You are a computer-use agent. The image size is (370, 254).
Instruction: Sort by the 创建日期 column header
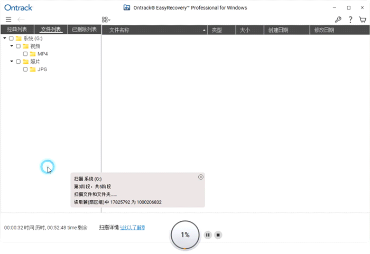pos(286,30)
